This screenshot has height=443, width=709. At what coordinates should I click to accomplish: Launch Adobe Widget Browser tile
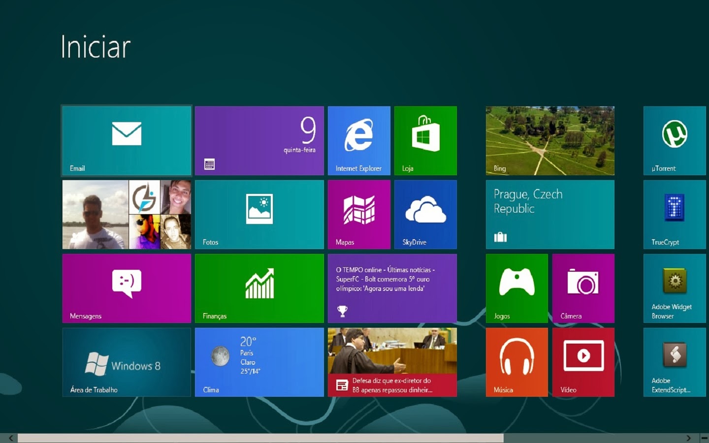coord(675,288)
